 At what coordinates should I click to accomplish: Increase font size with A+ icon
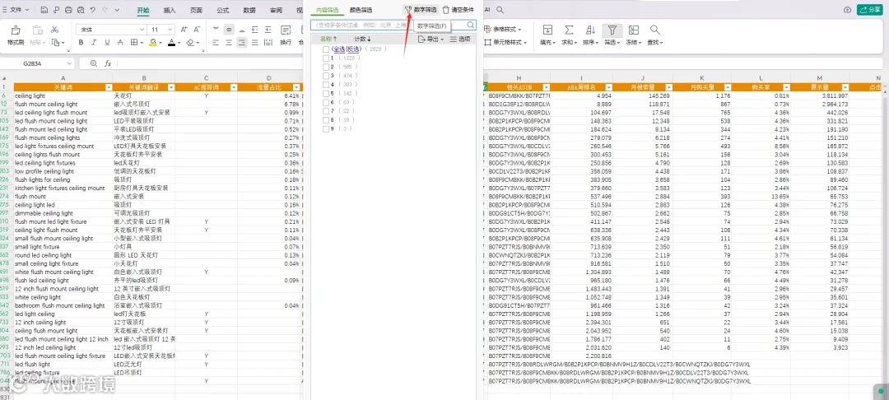(x=184, y=30)
